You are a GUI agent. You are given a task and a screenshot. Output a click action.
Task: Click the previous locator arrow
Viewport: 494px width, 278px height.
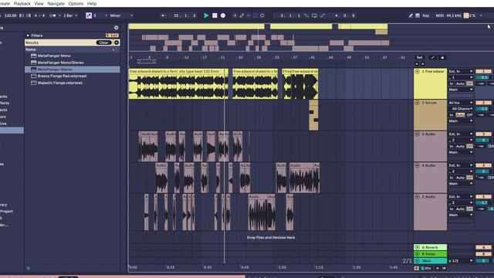(x=417, y=64)
